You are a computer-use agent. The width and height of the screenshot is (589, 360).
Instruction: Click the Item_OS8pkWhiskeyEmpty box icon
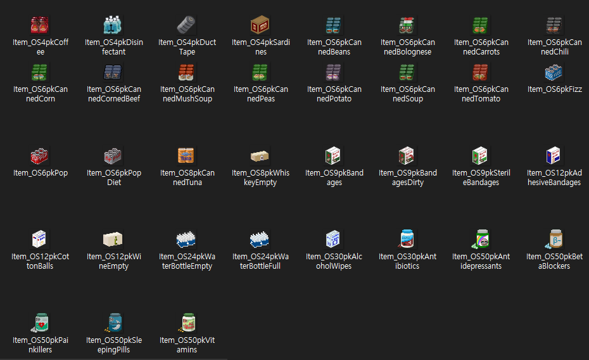pyautogui.click(x=260, y=156)
